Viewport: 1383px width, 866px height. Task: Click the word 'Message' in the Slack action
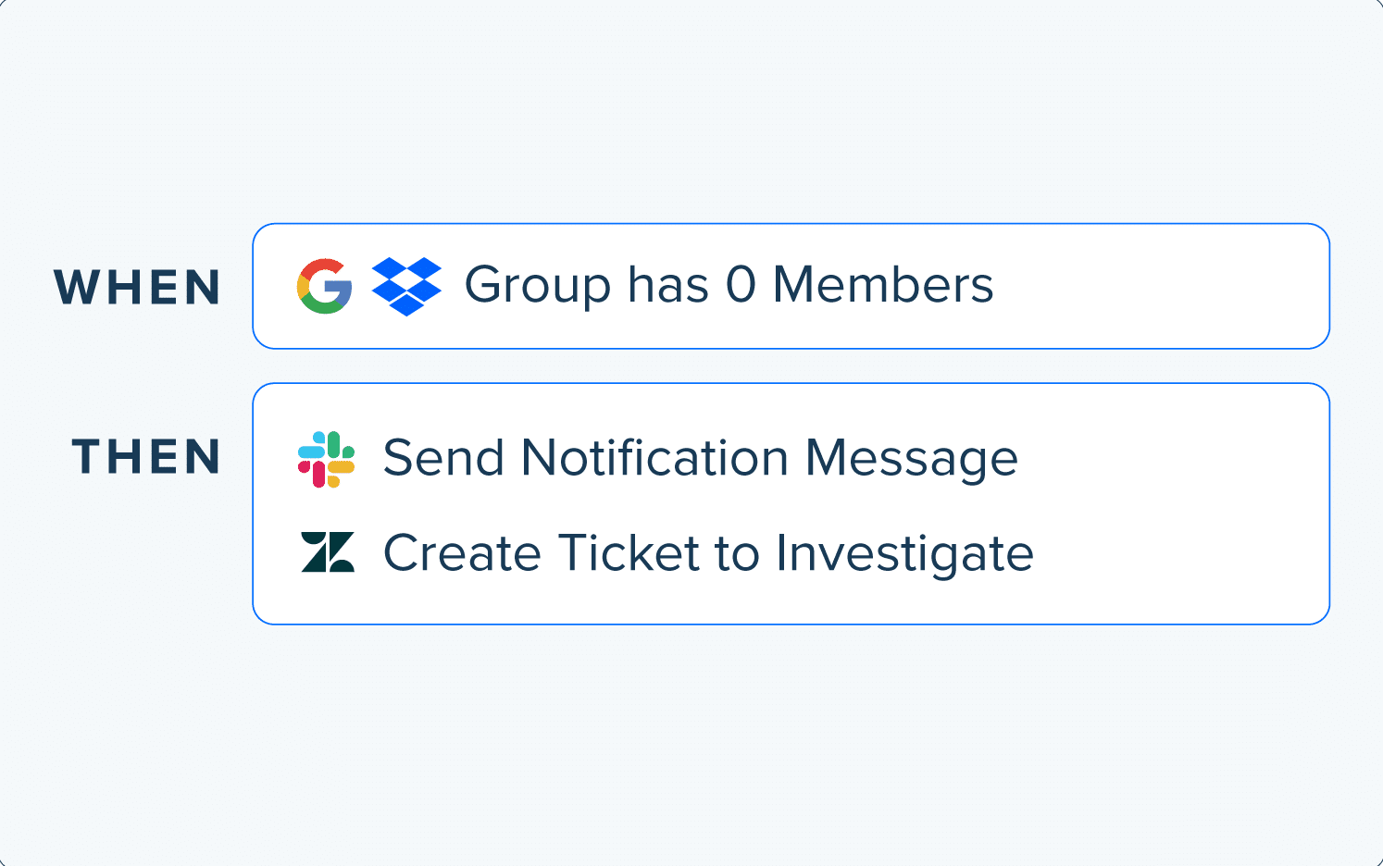point(912,460)
